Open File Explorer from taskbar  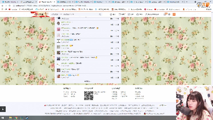(10, 118)
